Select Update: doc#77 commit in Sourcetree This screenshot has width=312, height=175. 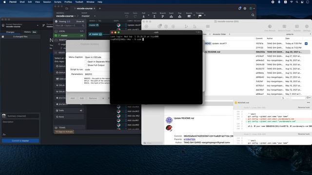click(x=219, y=43)
